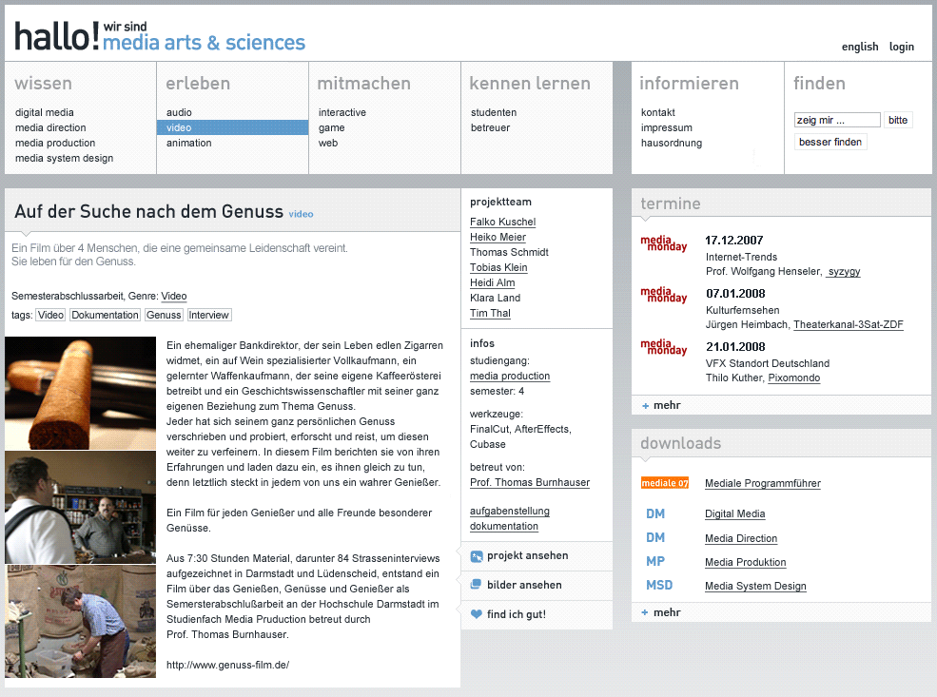Click the heart icon for find ich gut
The width and height of the screenshot is (937, 697).
477,614
